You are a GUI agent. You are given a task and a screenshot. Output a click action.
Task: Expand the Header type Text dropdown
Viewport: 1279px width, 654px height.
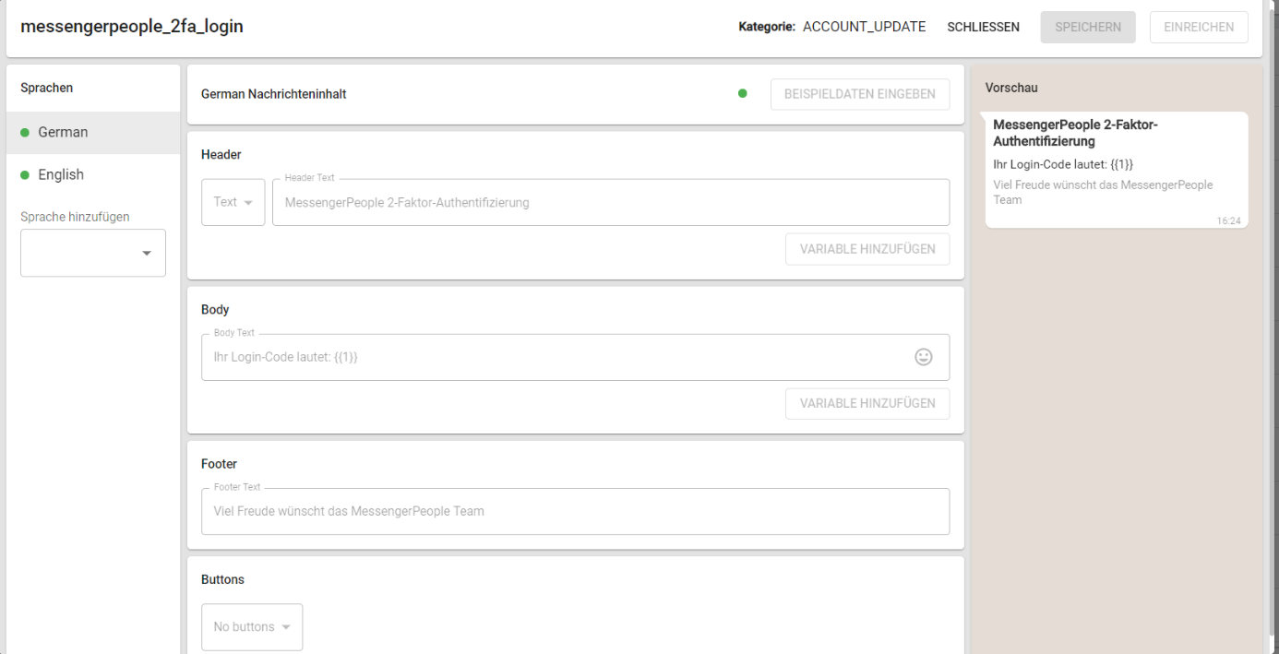(x=233, y=202)
